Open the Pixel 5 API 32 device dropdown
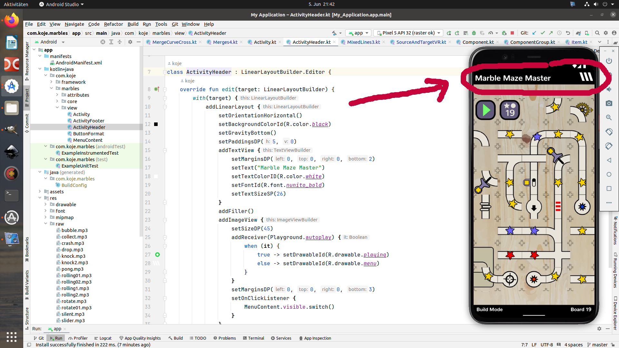 pos(408,33)
